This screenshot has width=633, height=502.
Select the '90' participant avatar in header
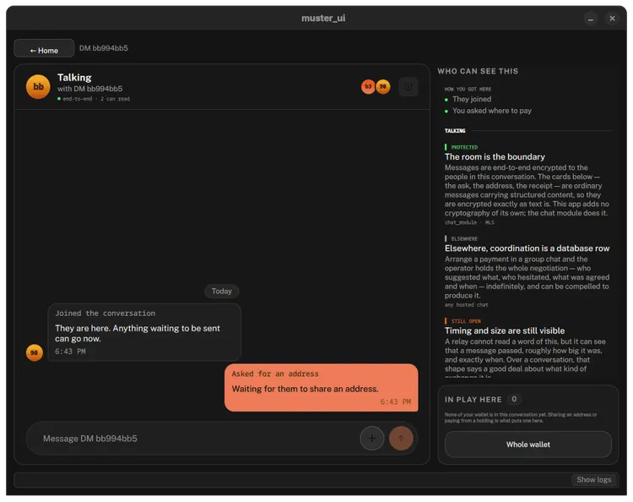[x=382, y=86]
